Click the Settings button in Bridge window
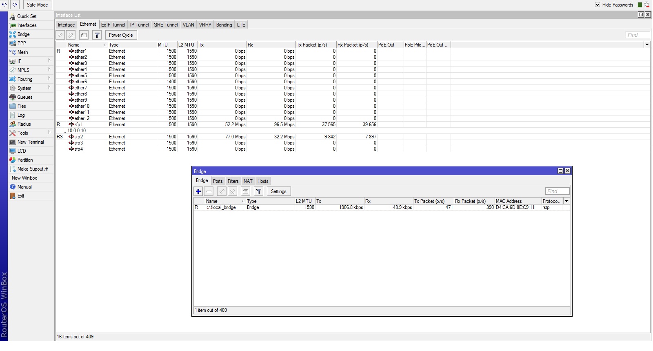 278,191
